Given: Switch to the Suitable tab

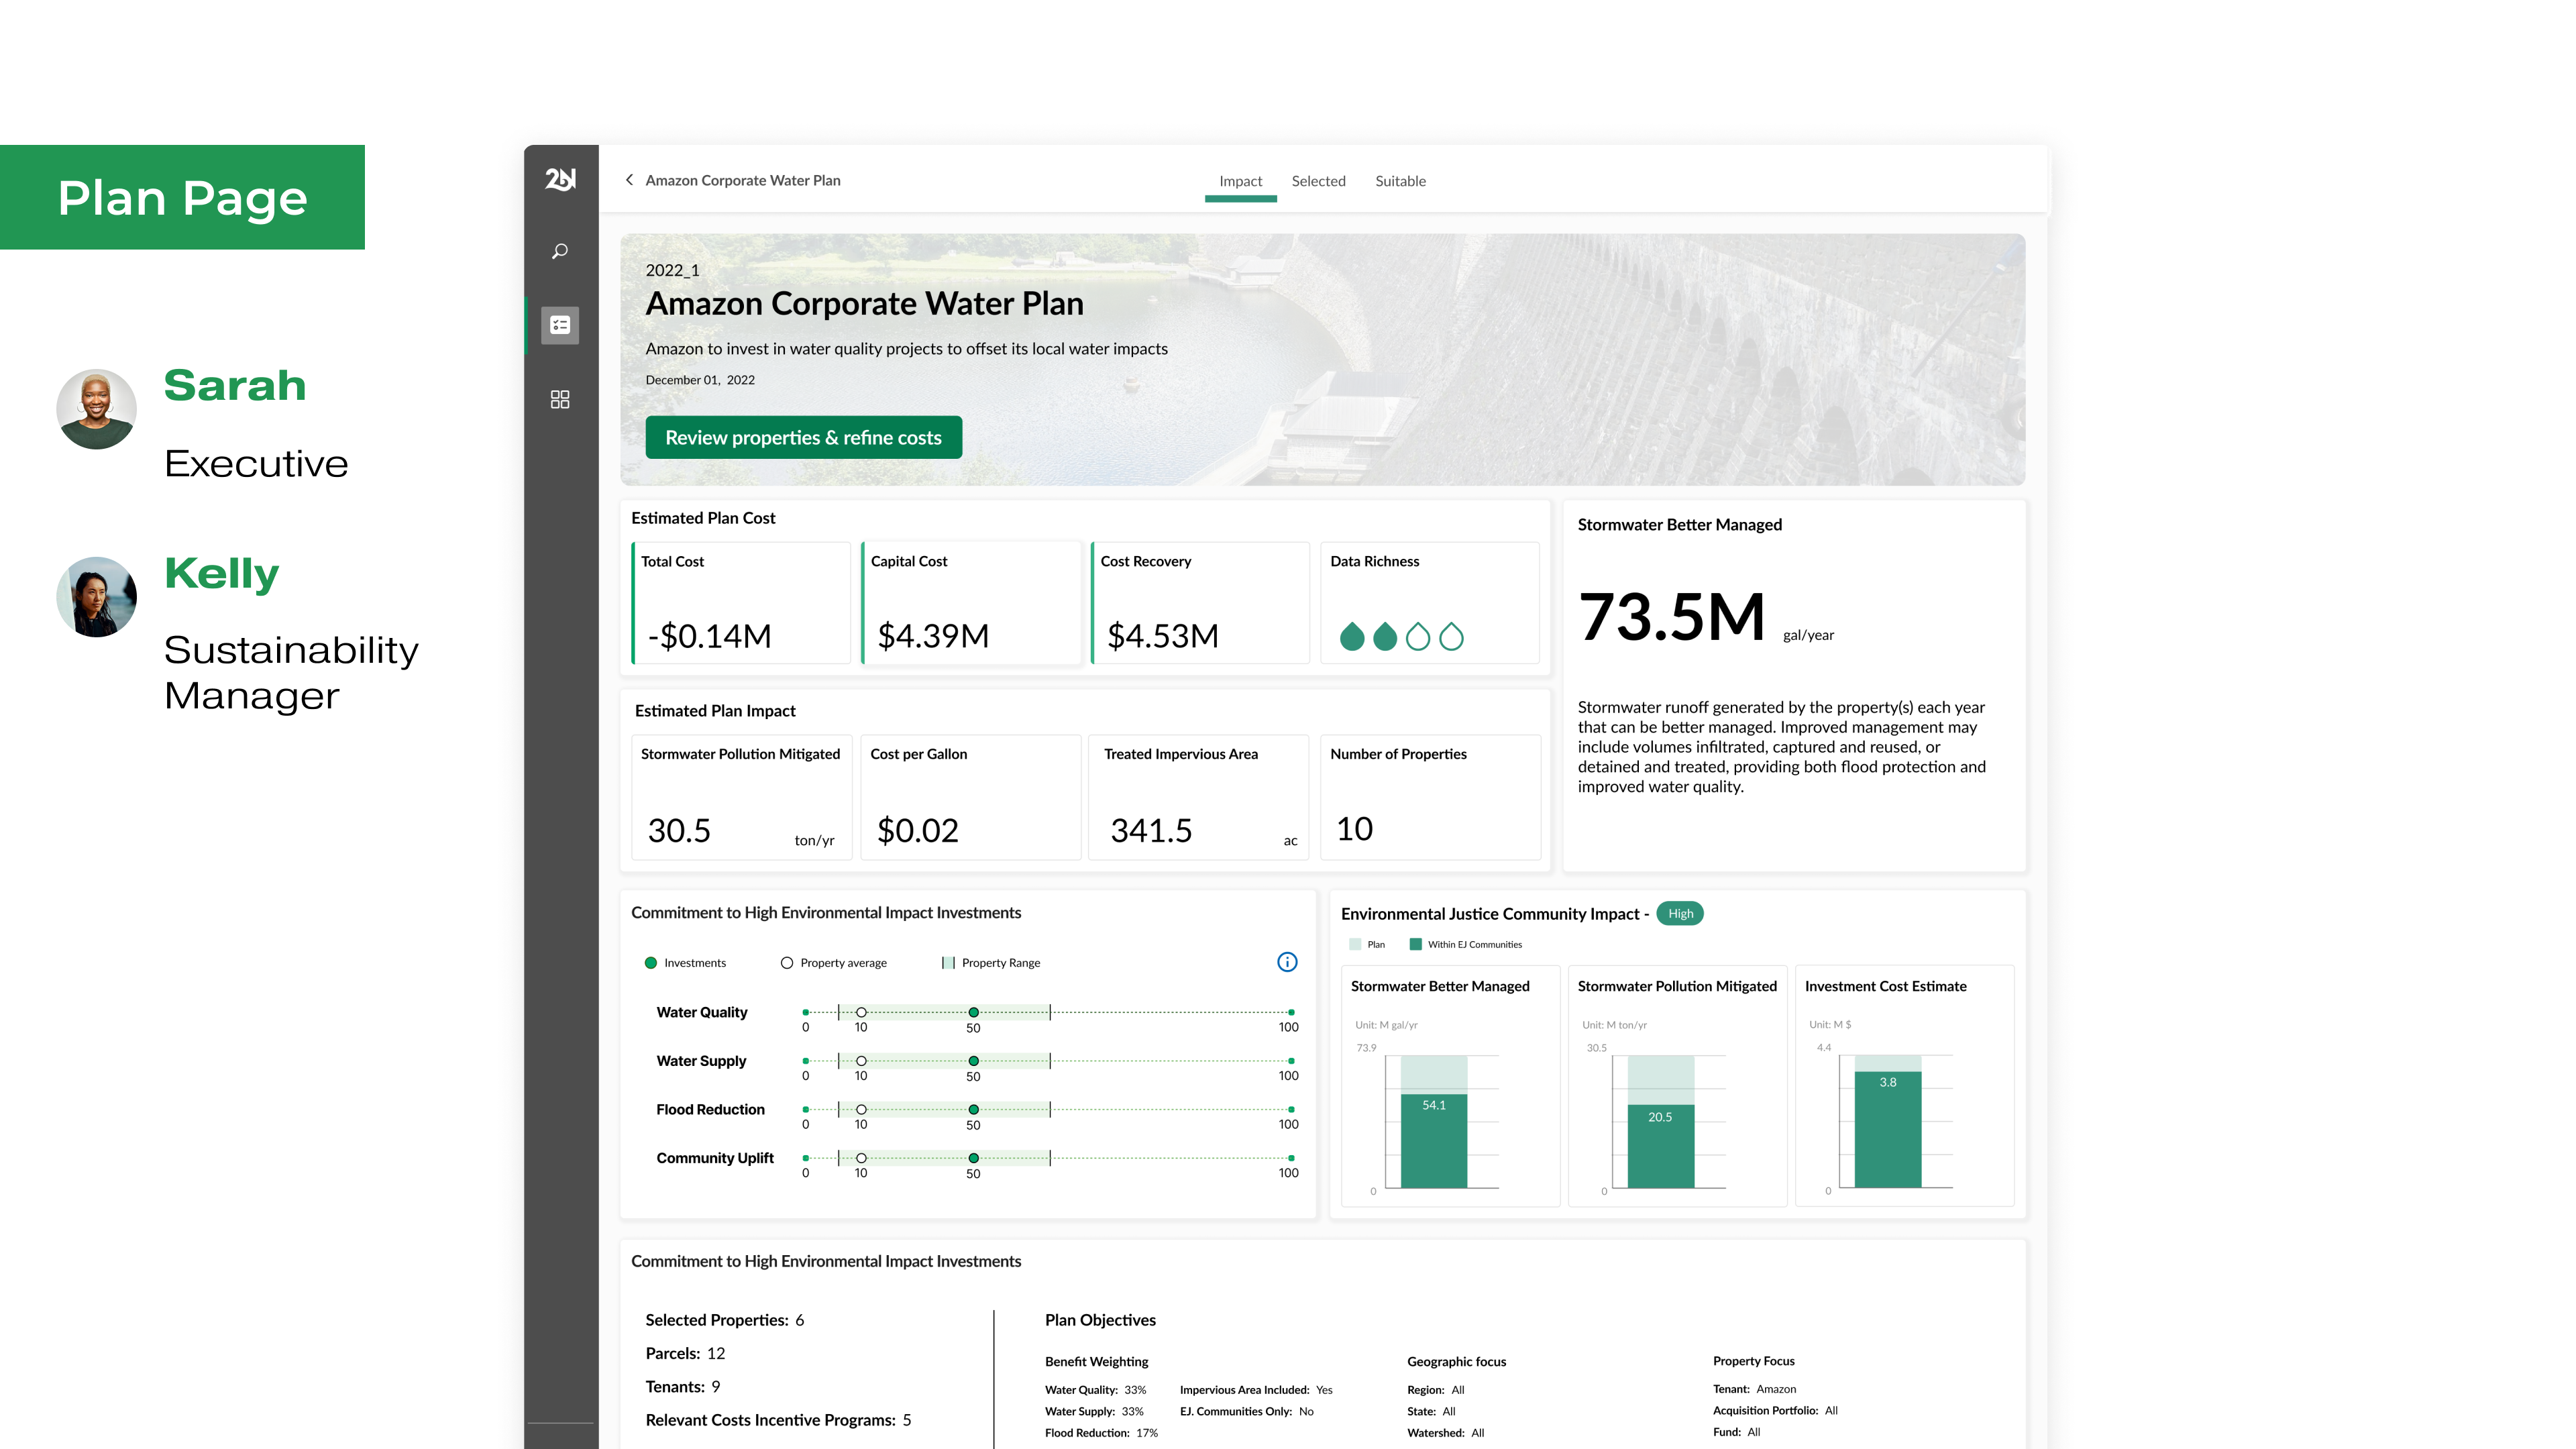Looking at the screenshot, I should 1400,181.
